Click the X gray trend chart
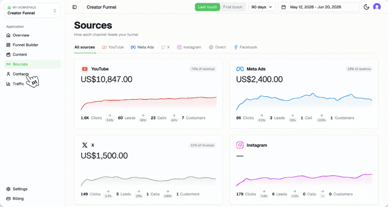 click(x=148, y=181)
